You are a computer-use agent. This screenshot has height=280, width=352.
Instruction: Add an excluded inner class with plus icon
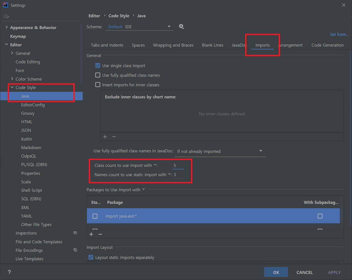(x=105, y=137)
